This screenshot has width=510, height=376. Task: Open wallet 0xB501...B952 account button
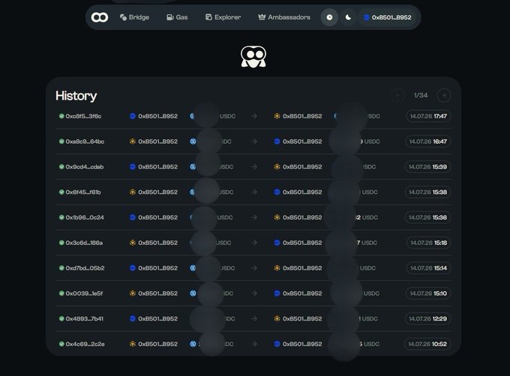click(x=388, y=17)
